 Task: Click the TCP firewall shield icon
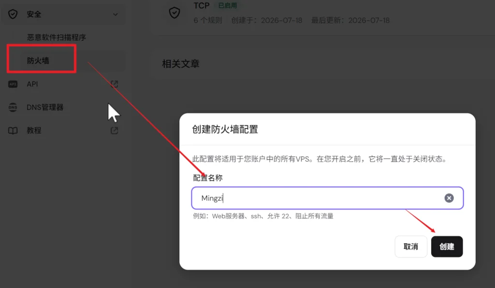click(174, 13)
